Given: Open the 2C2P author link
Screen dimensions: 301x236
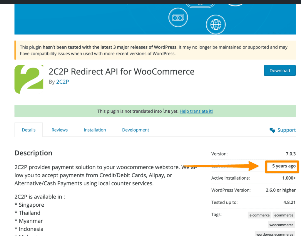Looking at the screenshot, I should pyautogui.click(x=62, y=82).
